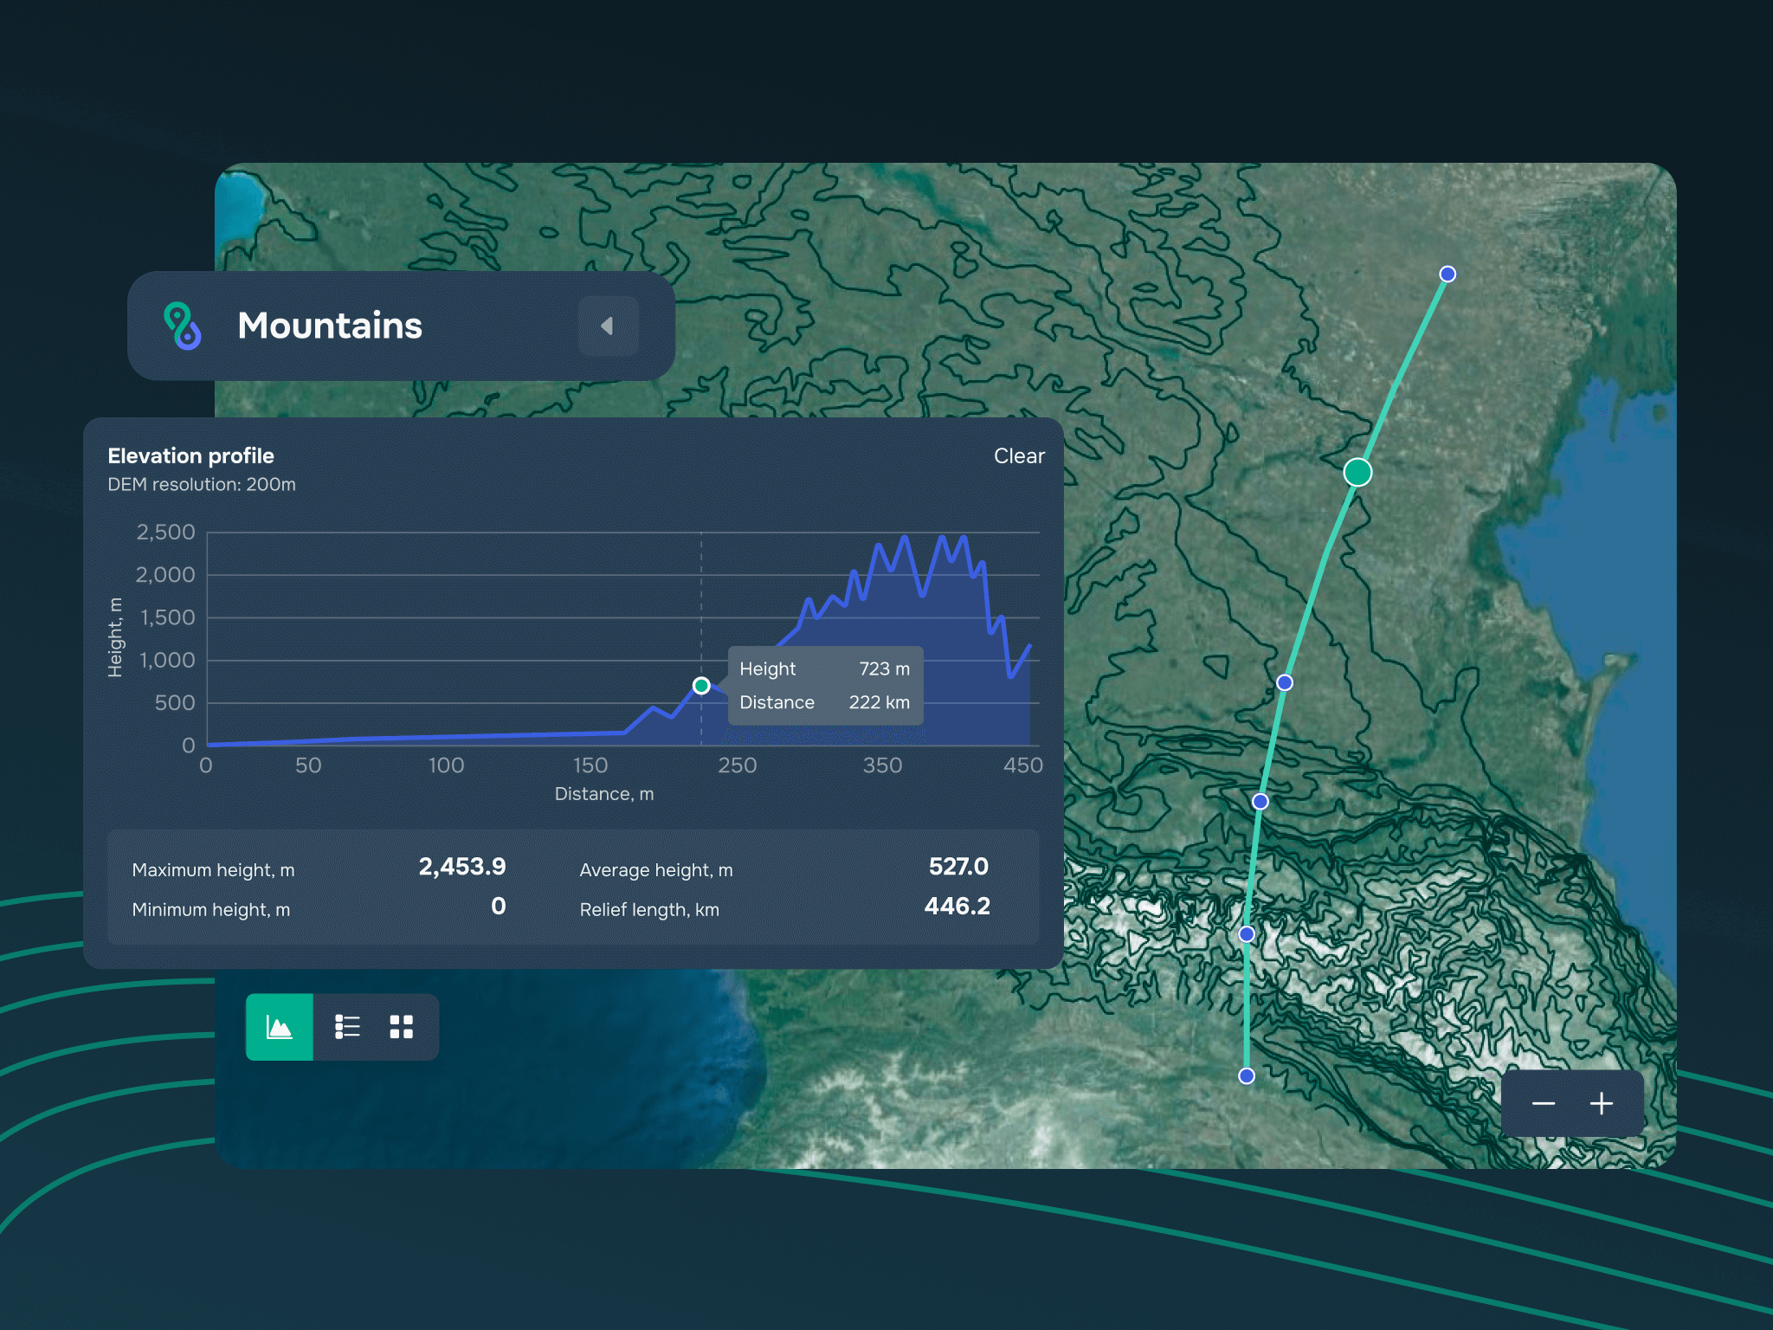Screen dimensions: 1773x1330
Task: Expand the Elevation profile panel header
Action: 190,456
